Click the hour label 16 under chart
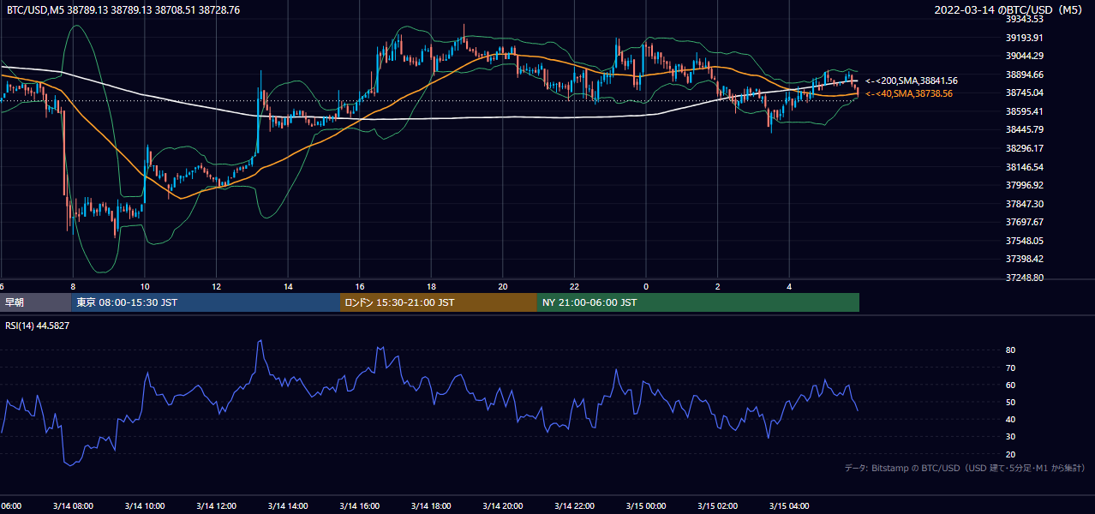 [x=360, y=287]
